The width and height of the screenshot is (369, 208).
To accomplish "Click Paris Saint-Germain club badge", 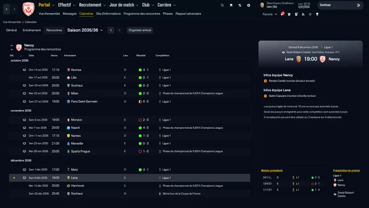I will (68, 102).
